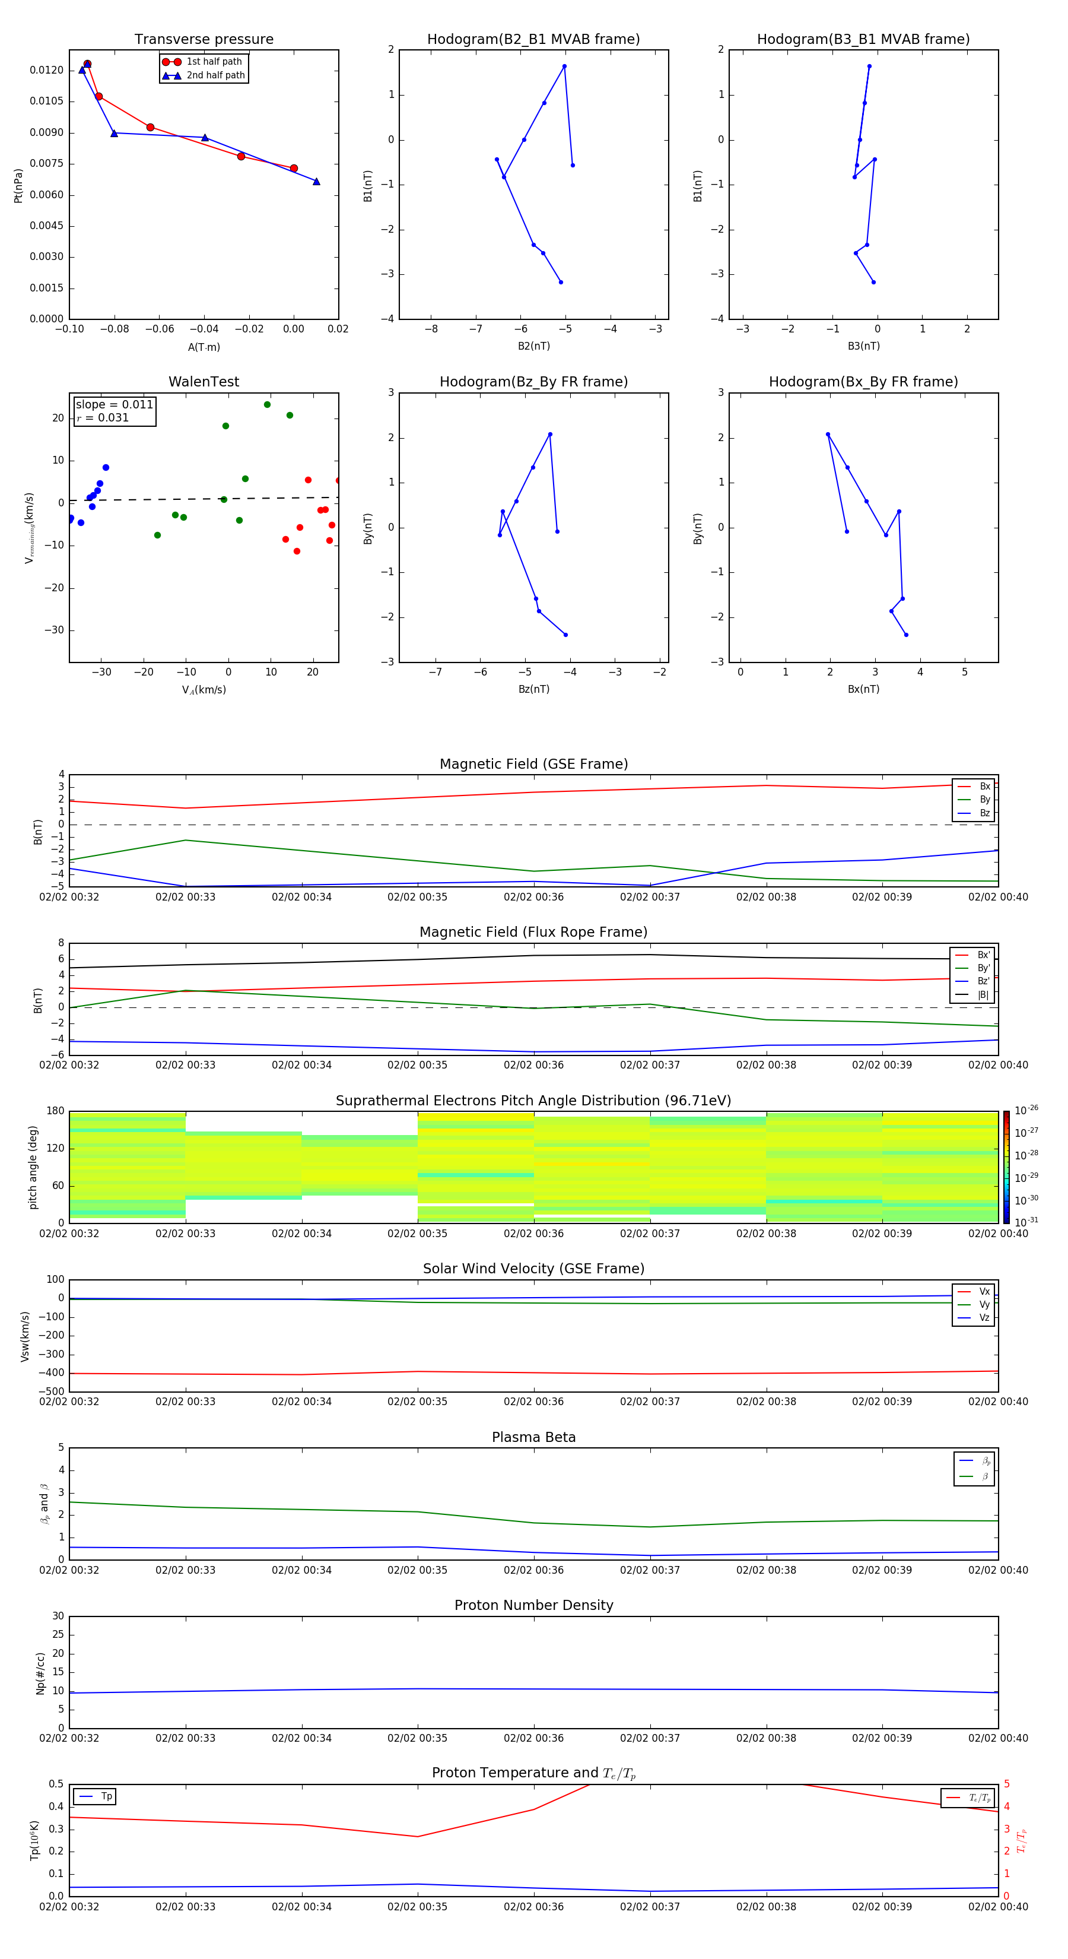Viewport: 1068px width, 1959px height.
Task: Click 02/02 00:38 under Magnetic Field GSE plot
Action: coord(766,898)
